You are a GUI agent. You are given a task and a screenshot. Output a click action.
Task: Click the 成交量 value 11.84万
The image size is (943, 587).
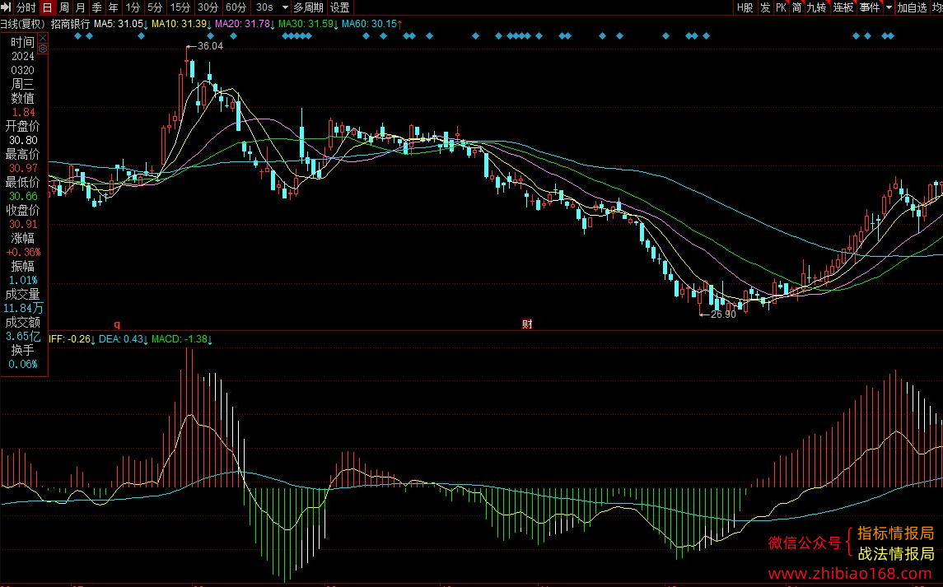pos(23,308)
